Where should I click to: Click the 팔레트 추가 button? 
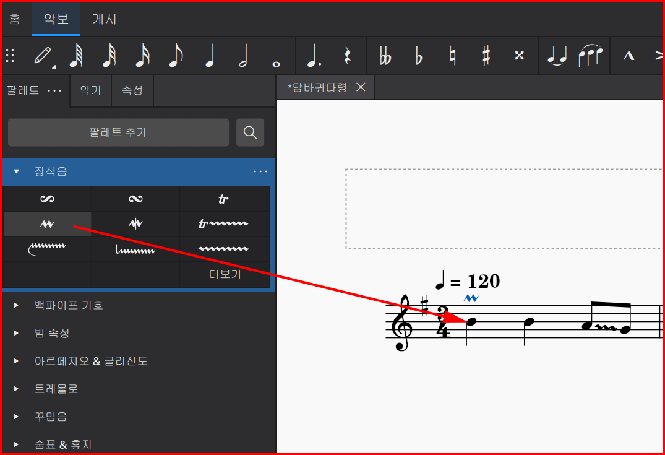pyautogui.click(x=118, y=132)
